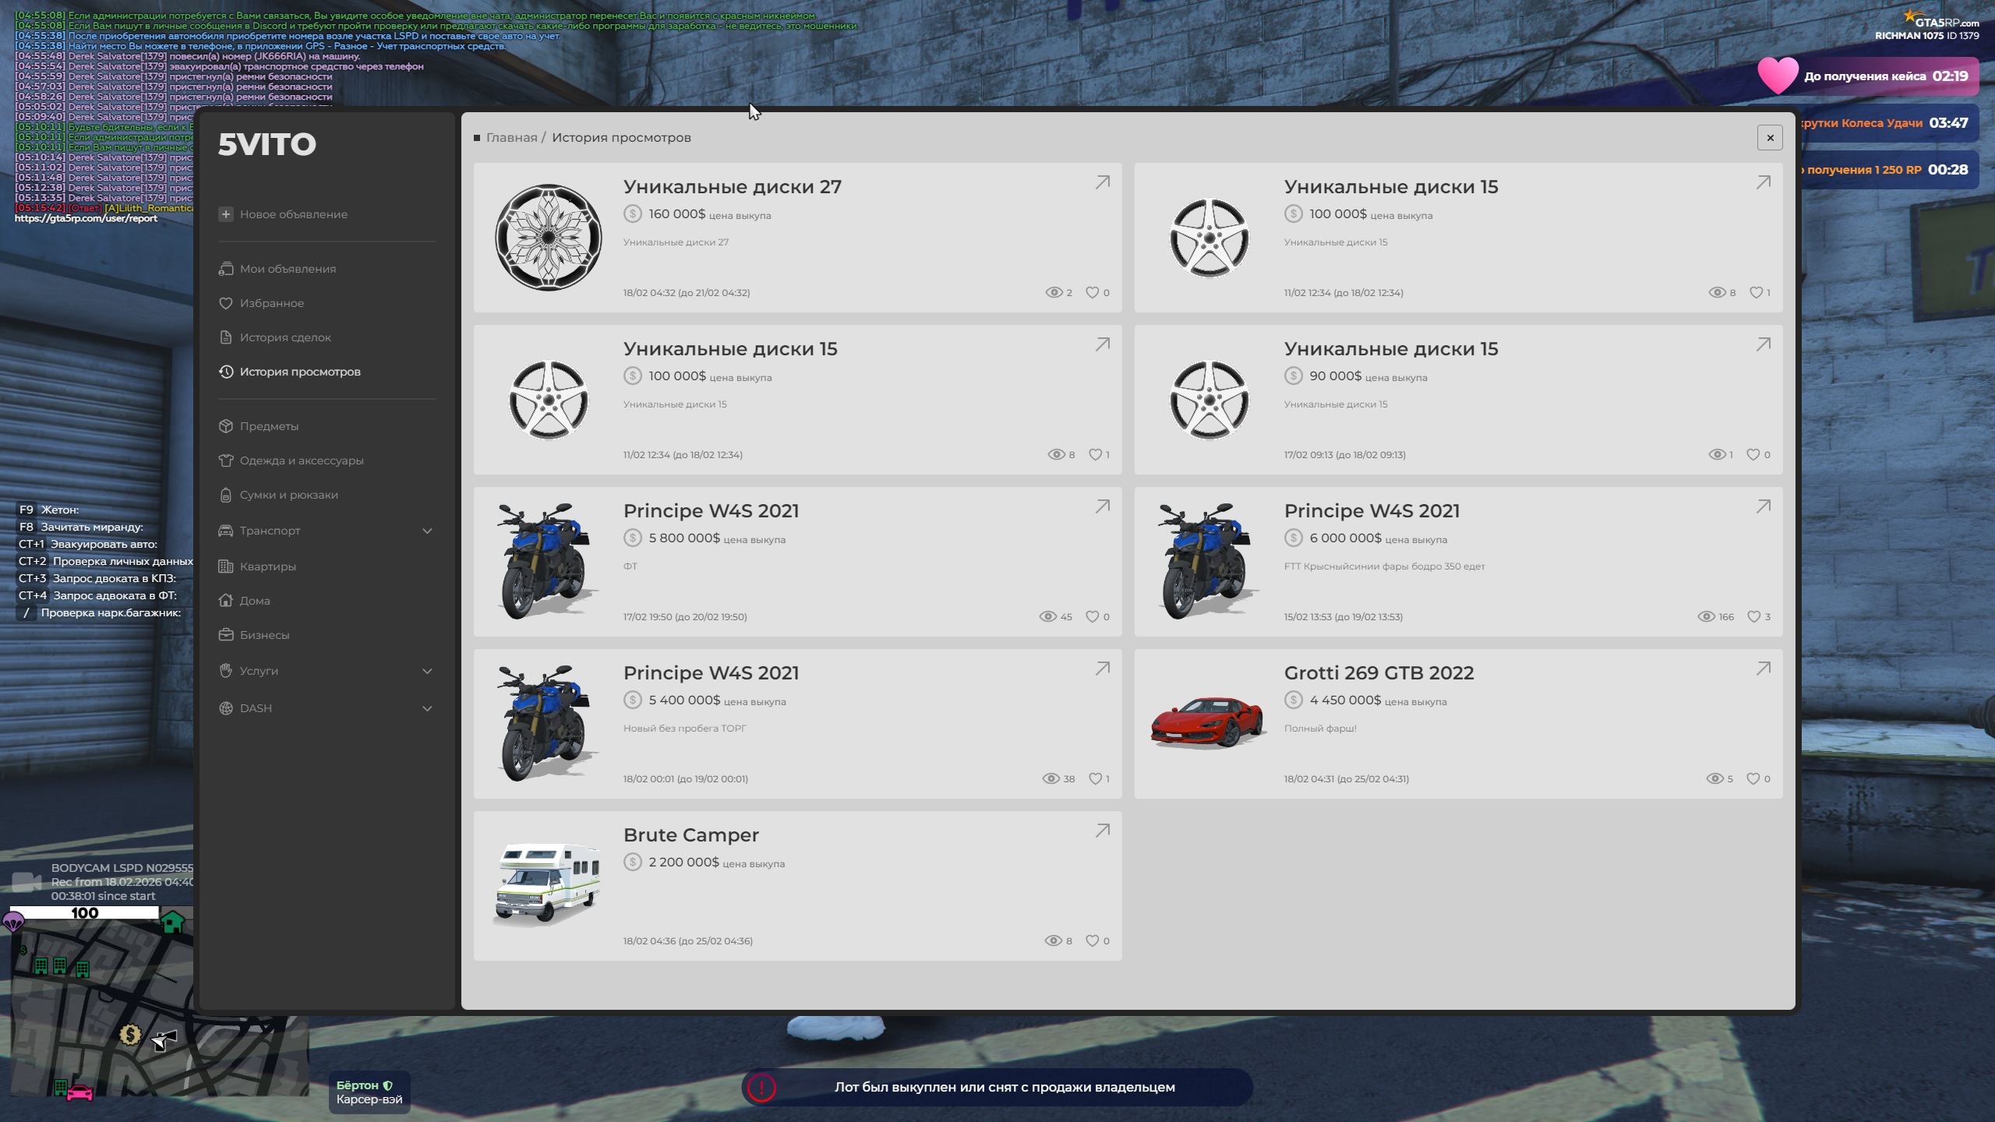Click the Бизнесы briefcase icon

(x=226, y=635)
